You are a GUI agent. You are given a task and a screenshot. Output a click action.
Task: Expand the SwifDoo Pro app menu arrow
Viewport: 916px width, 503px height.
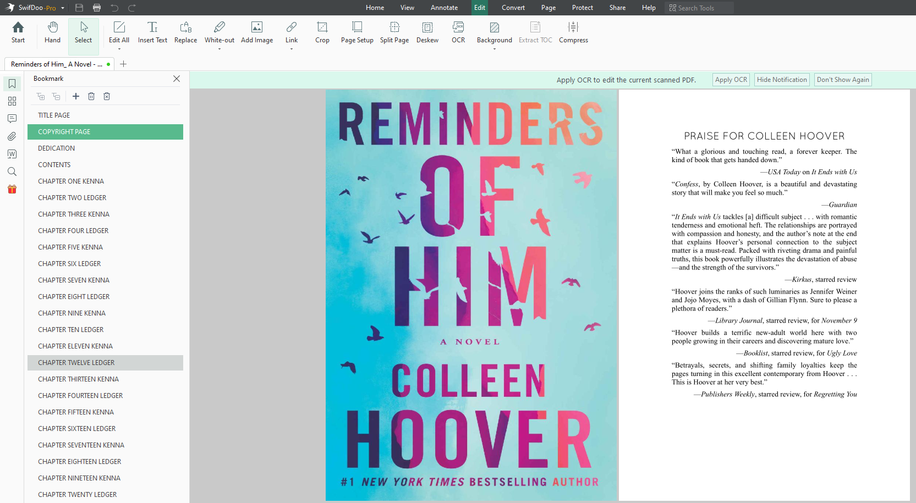tap(63, 8)
